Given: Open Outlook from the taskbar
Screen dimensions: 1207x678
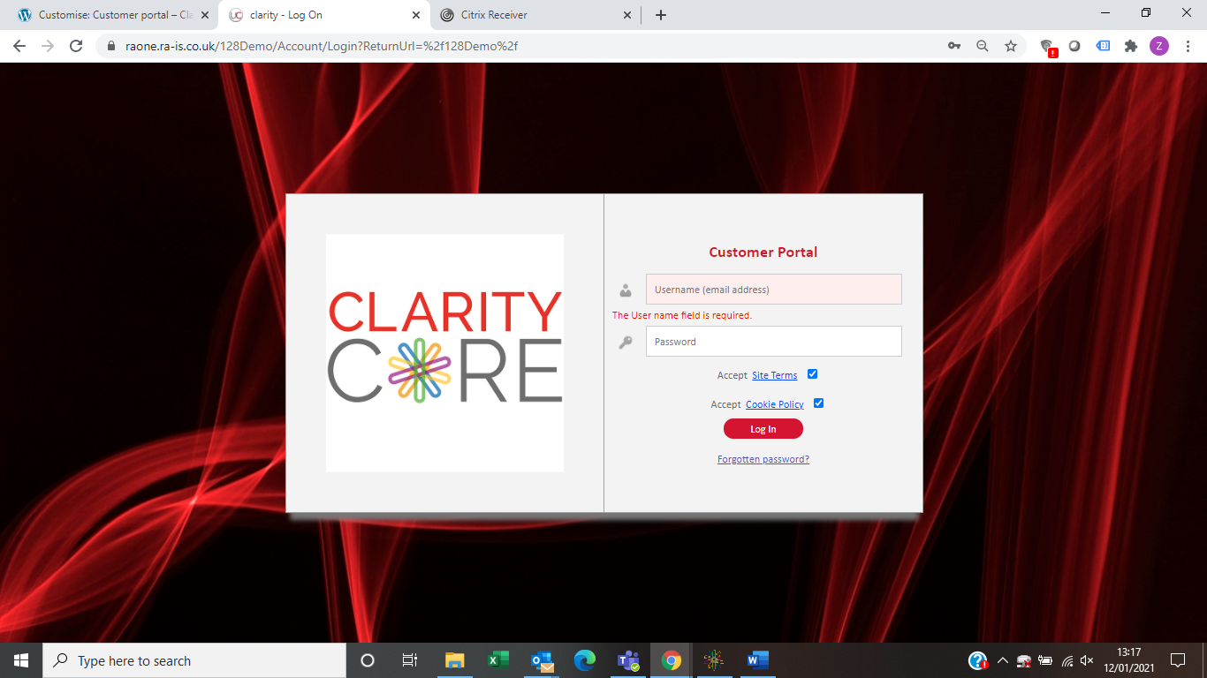Looking at the screenshot, I should [x=542, y=660].
